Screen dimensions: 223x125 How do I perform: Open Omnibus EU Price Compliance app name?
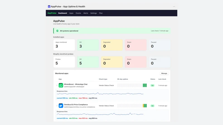point(76,105)
